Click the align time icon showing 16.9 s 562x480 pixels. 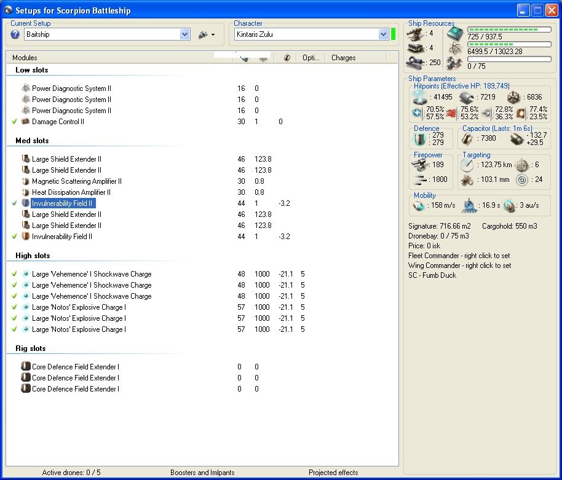pyautogui.click(x=469, y=206)
